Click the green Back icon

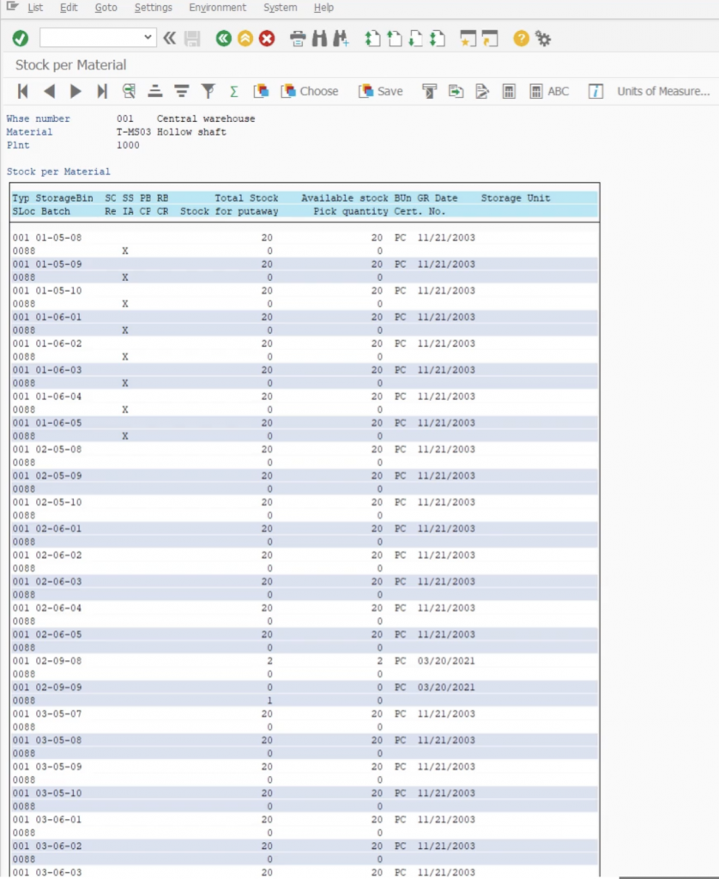(x=223, y=39)
